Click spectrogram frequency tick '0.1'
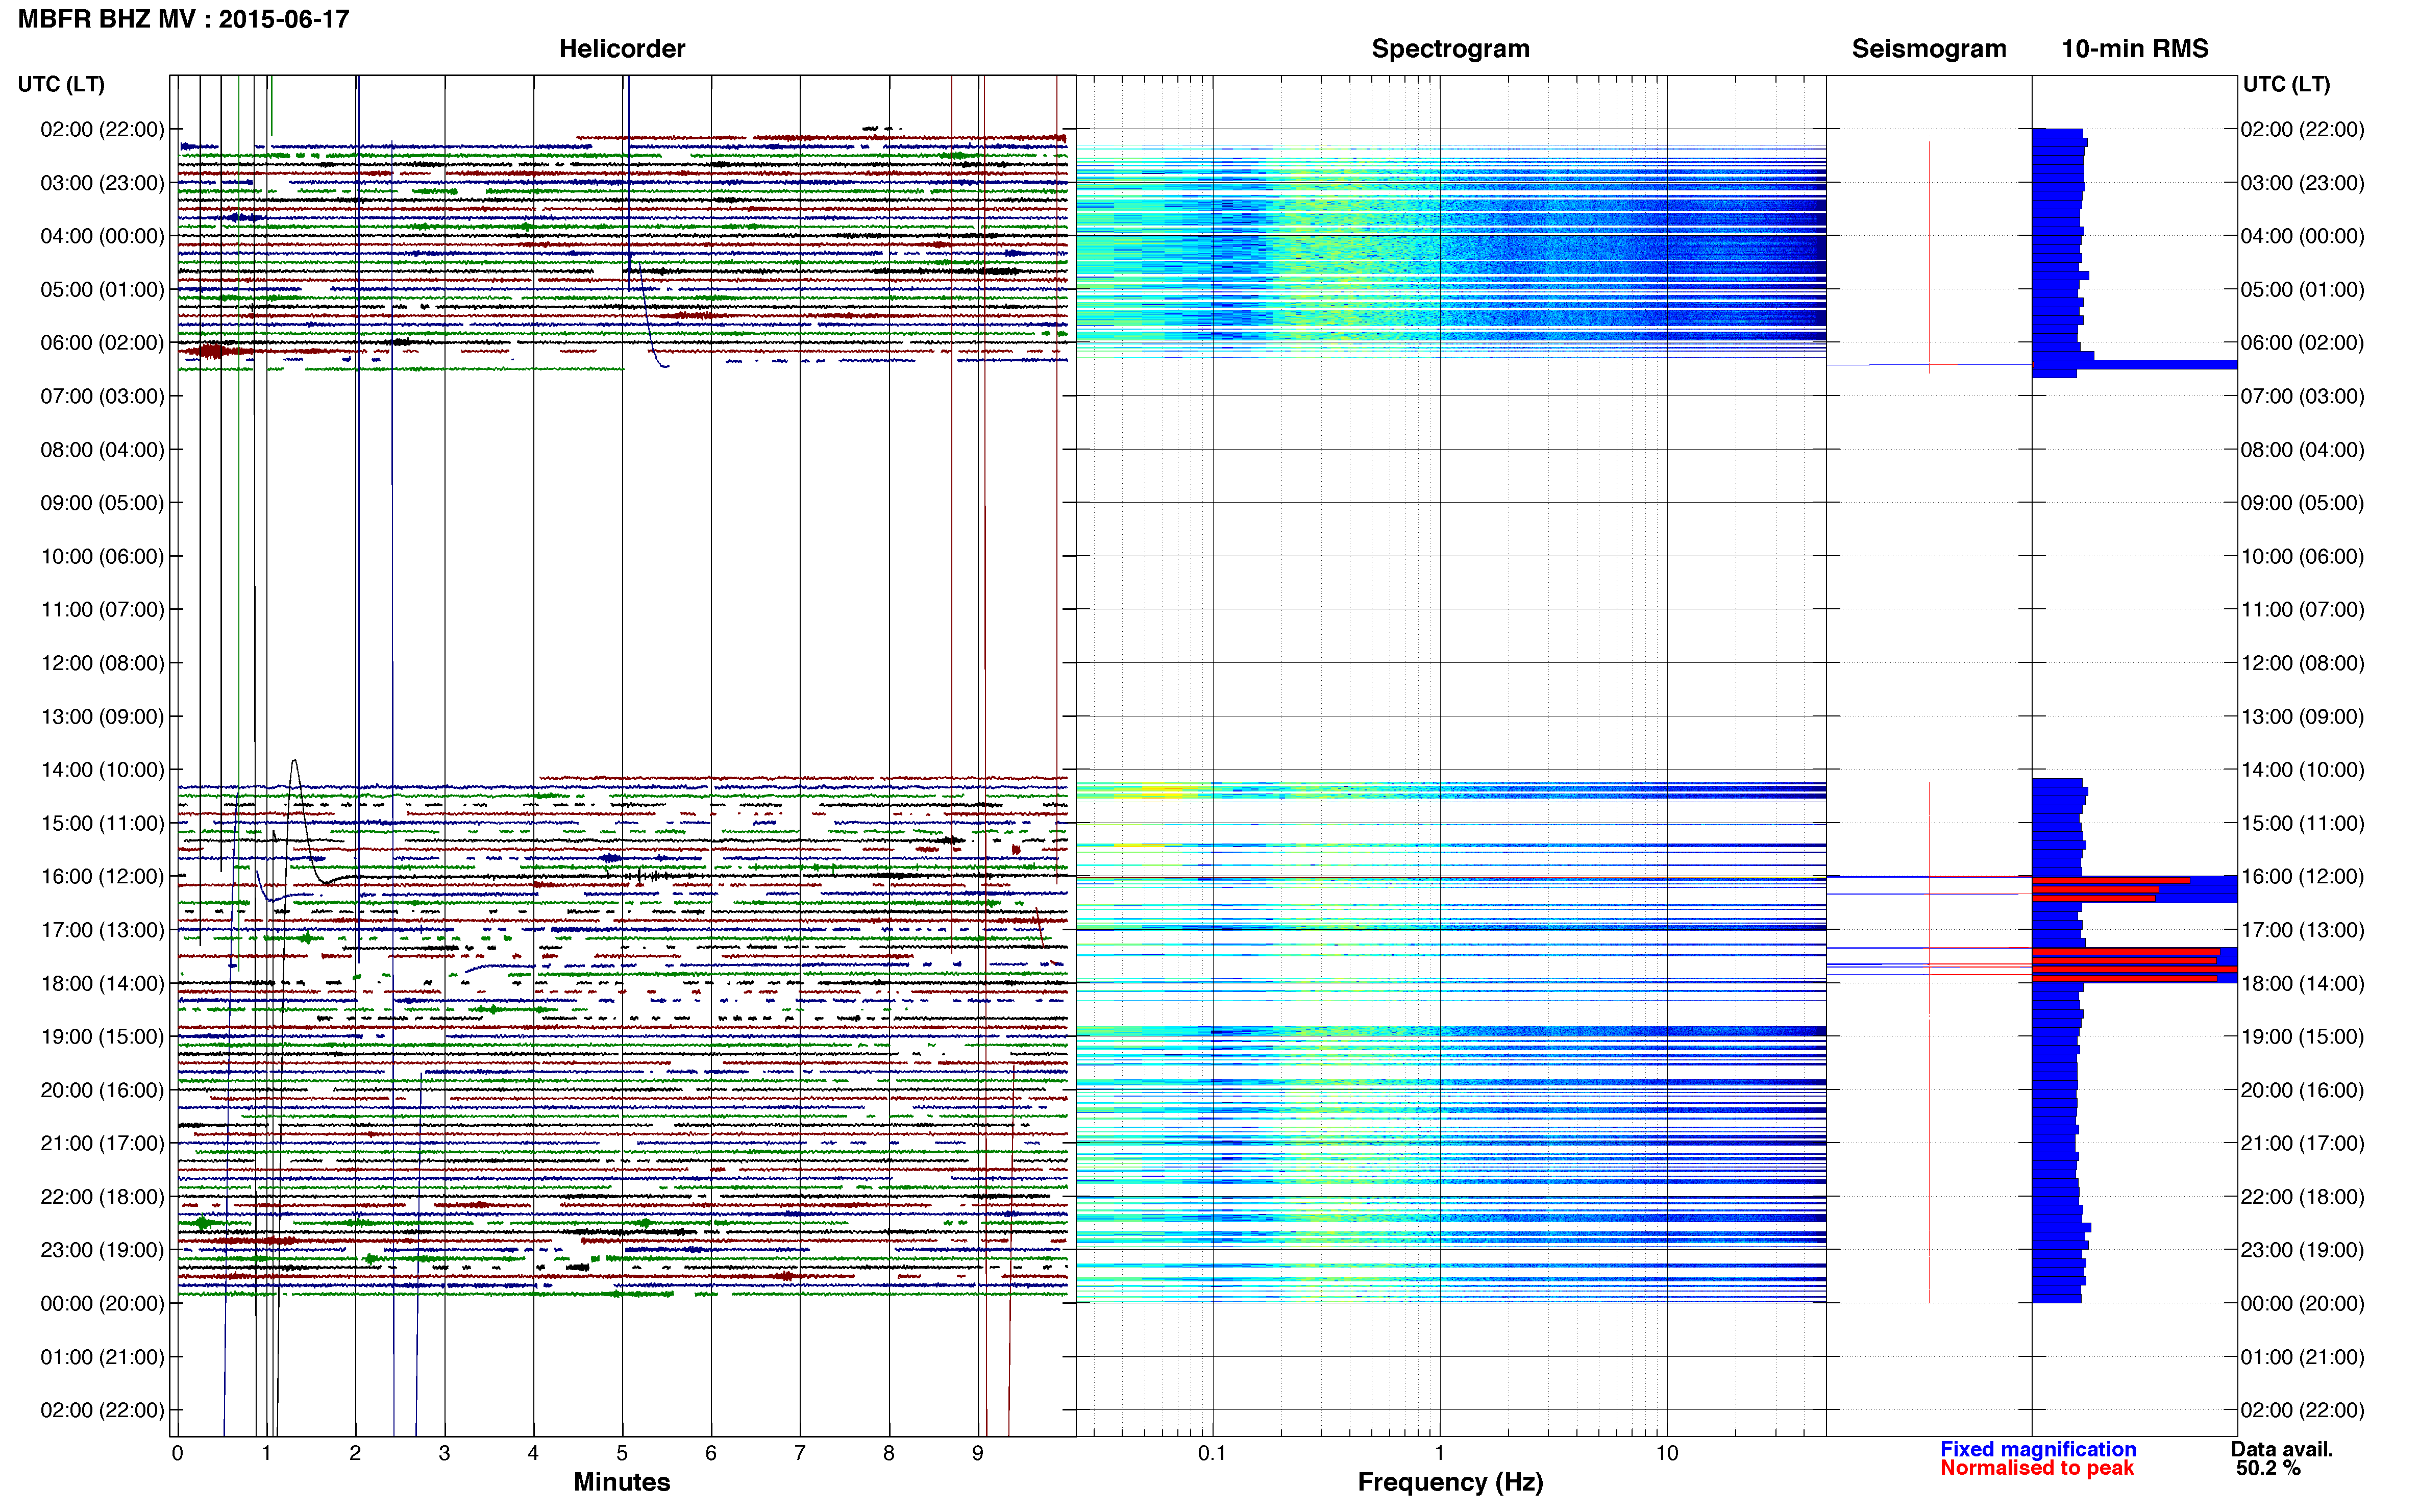2419x1512 pixels. (x=1212, y=1454)
